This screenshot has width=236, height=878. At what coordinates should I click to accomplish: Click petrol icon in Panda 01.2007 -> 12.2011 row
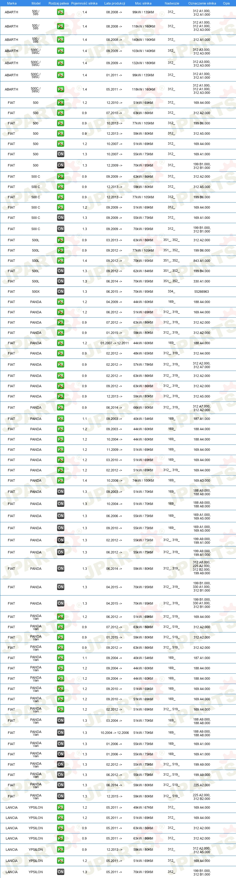(x=60, y=343)
